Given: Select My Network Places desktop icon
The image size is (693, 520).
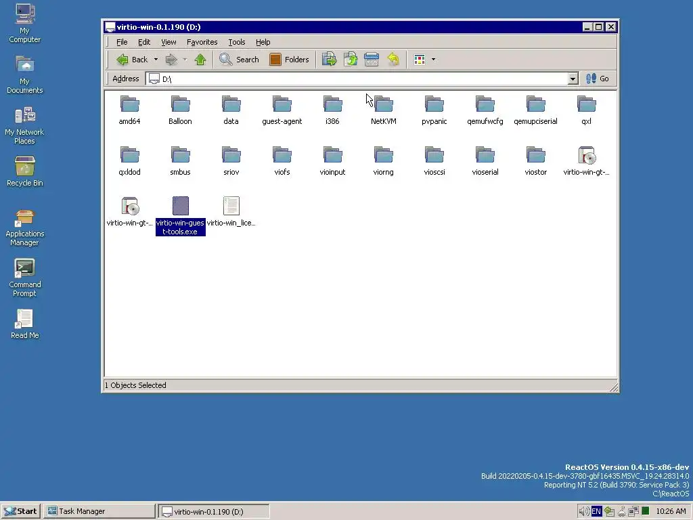Looking at the screenshot, I should pyautogui.click(x=25, y=125).
